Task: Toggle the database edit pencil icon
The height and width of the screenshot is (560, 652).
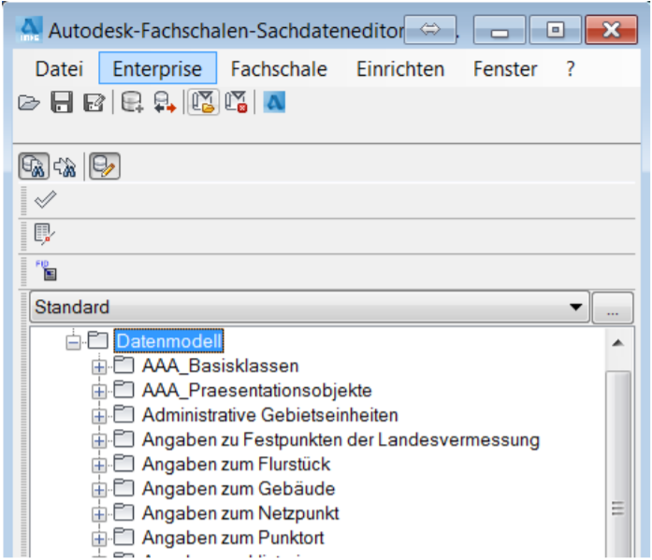Action: 105,166
